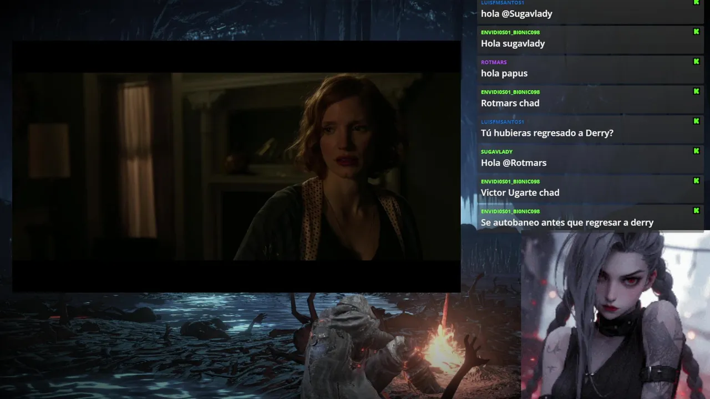Click Kick icon beside 'Se autobaneo antes' message
Image resolution: width=710 pixels, height=399 pixels.
point(696,211)
